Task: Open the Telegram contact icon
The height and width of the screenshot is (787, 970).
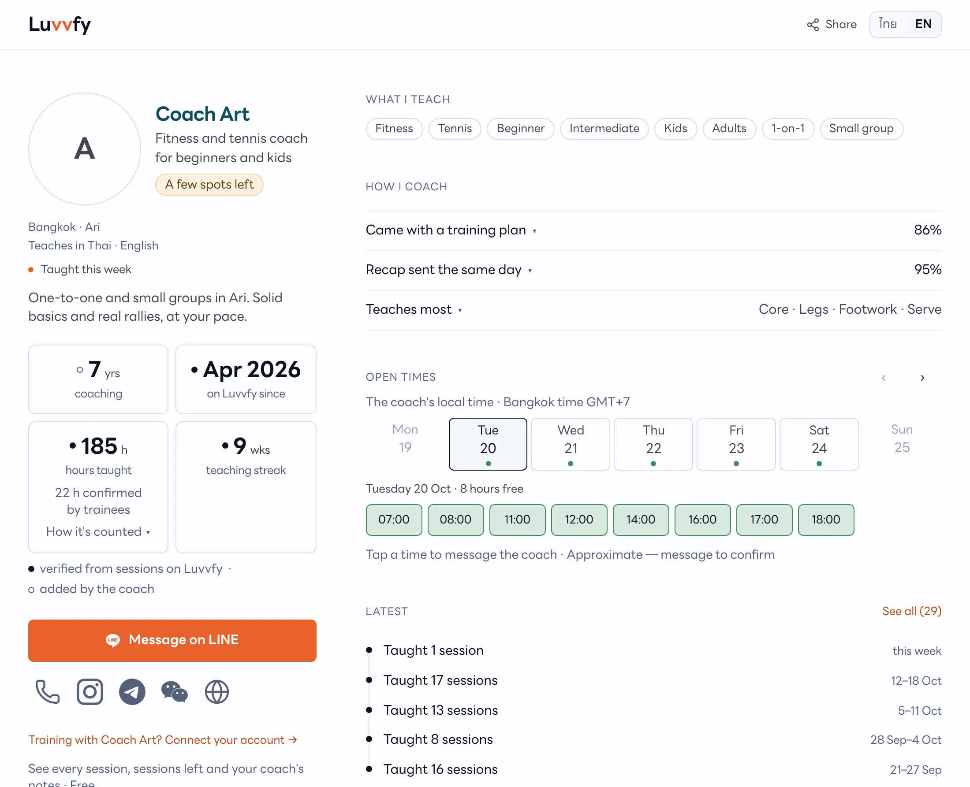Action: pos(132,692)
